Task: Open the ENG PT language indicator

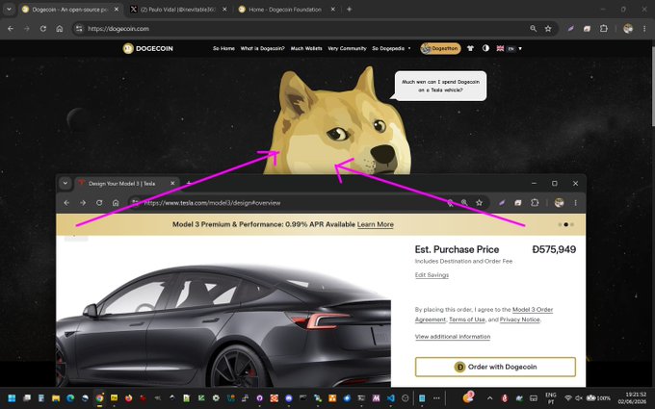Action: [551, 398]
